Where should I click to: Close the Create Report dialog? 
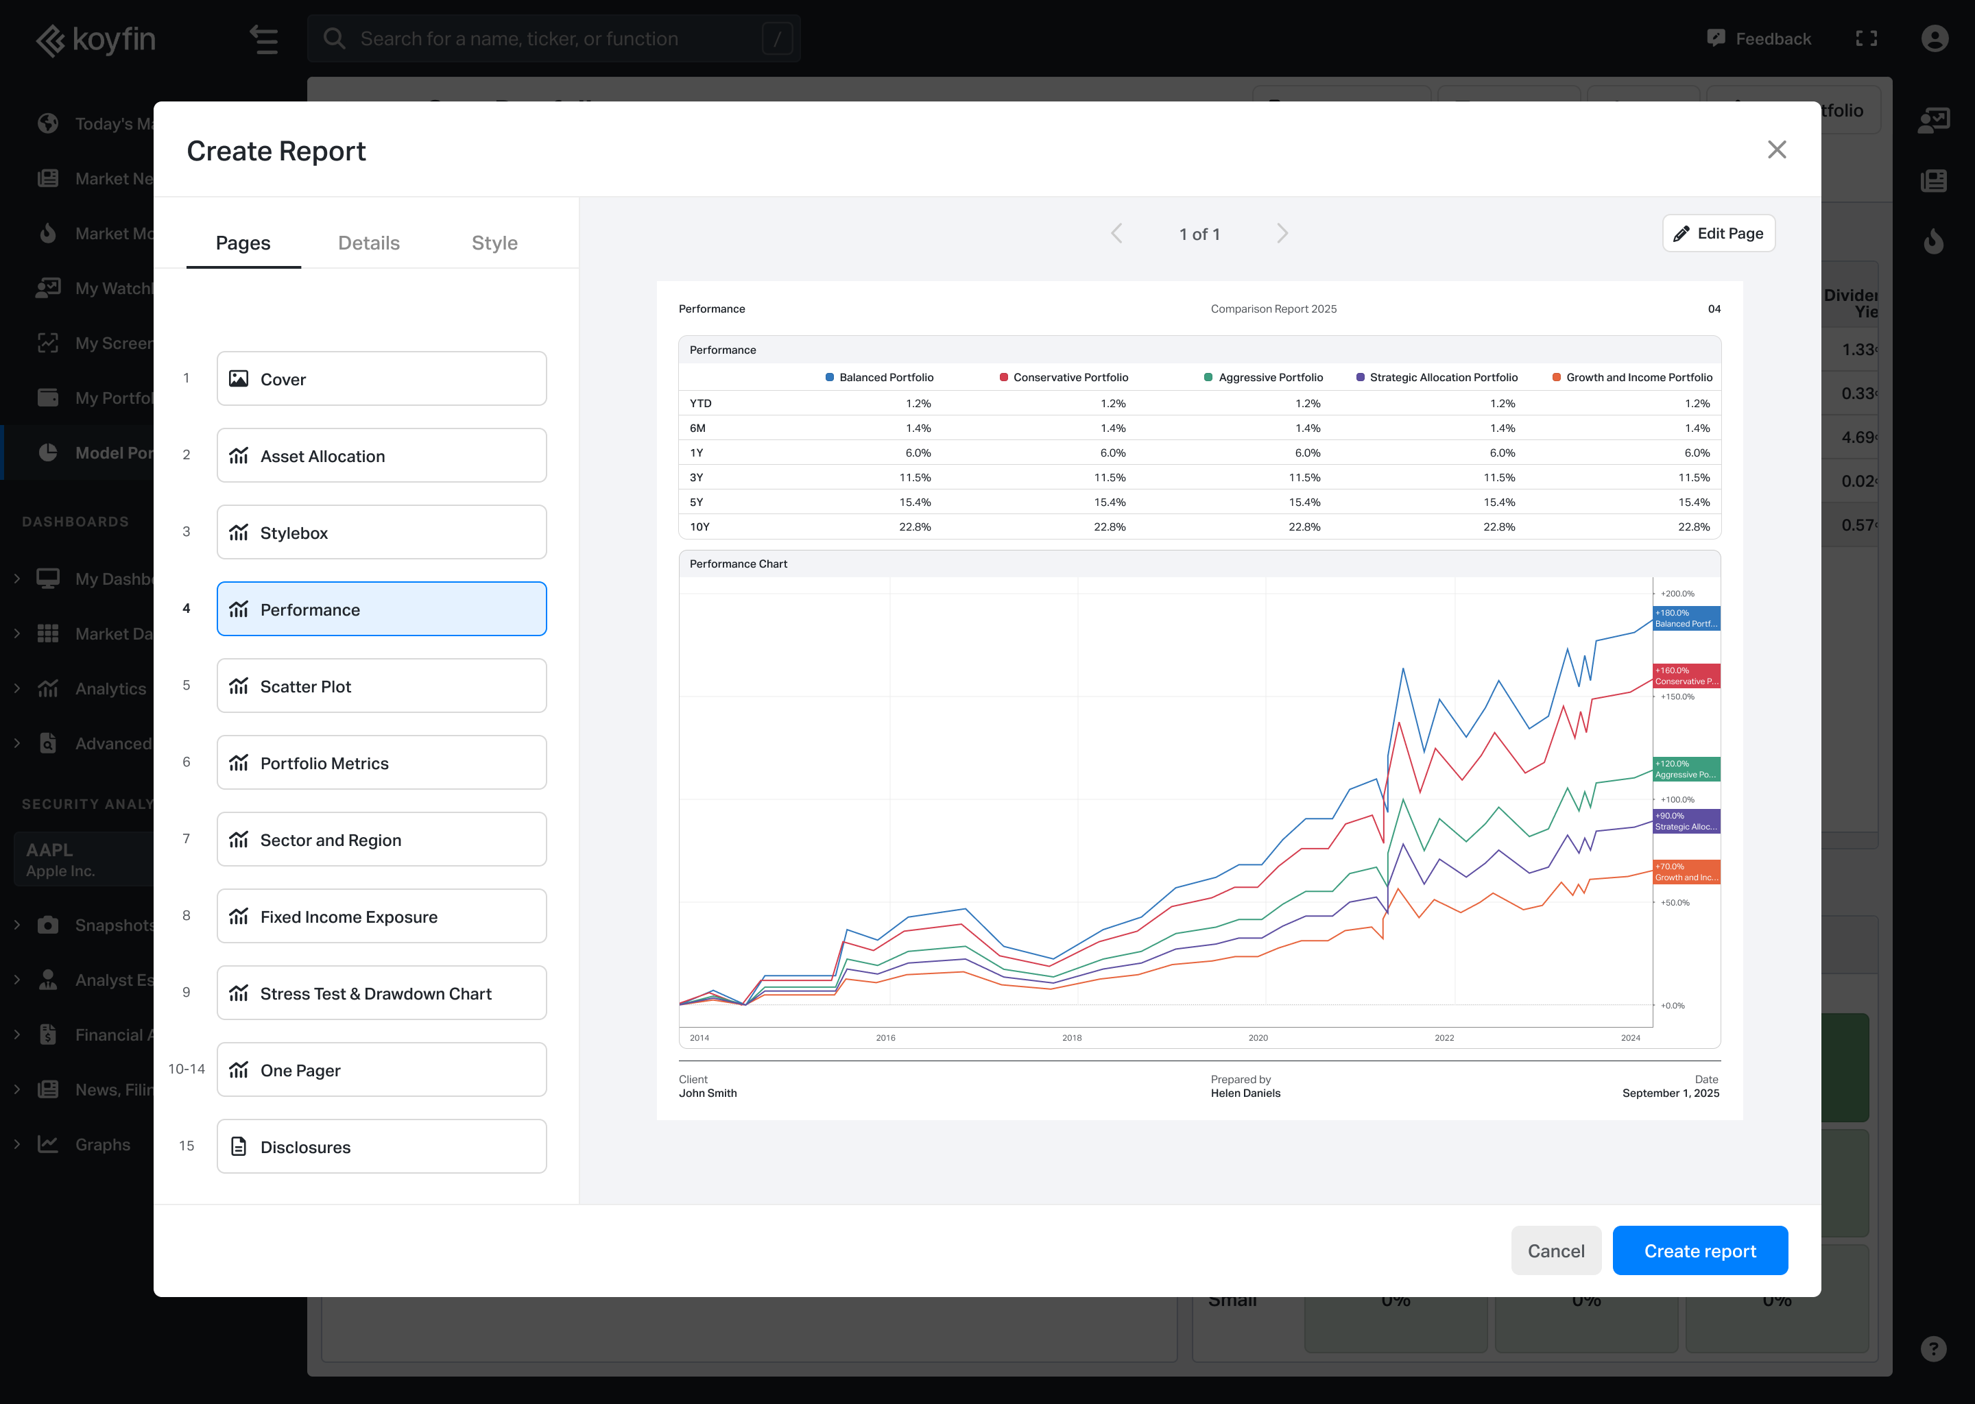tap(1776, 149)
